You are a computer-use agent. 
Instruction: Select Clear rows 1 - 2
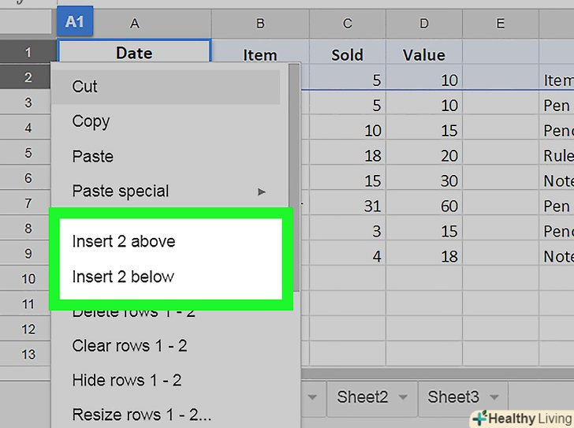pyautogui.click(x=129, y=345)
